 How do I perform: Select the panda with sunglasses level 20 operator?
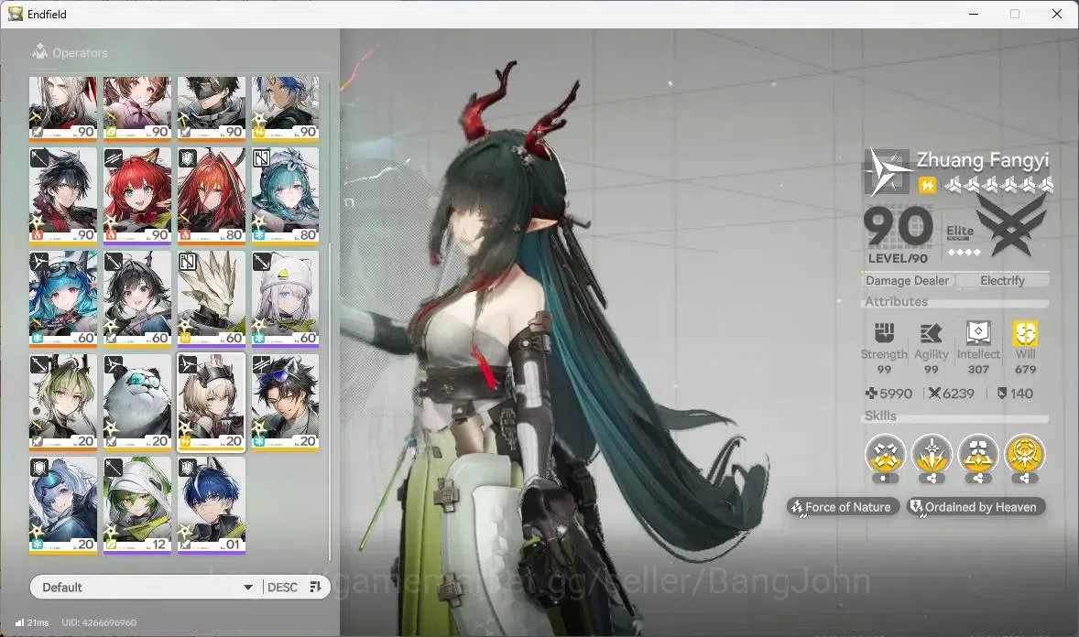tap(137, 402)
